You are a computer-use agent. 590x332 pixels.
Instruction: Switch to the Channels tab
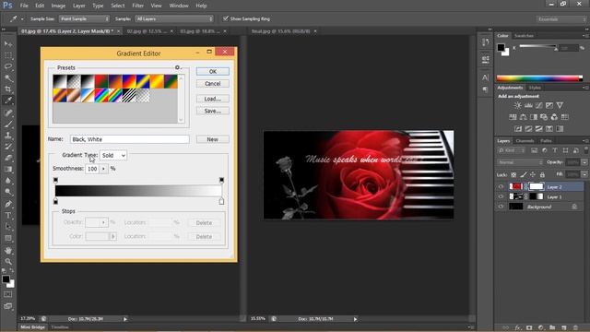525,141
